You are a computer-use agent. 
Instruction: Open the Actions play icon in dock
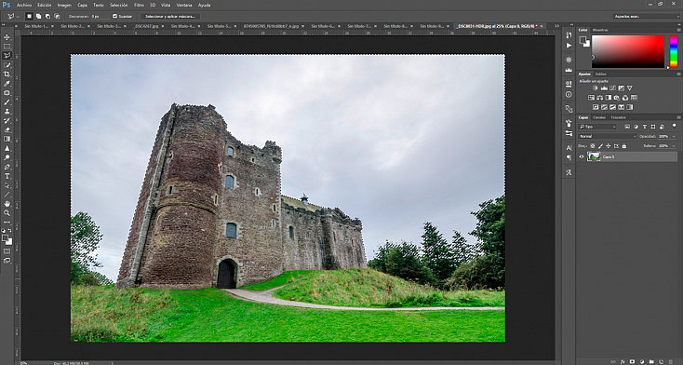569,46
